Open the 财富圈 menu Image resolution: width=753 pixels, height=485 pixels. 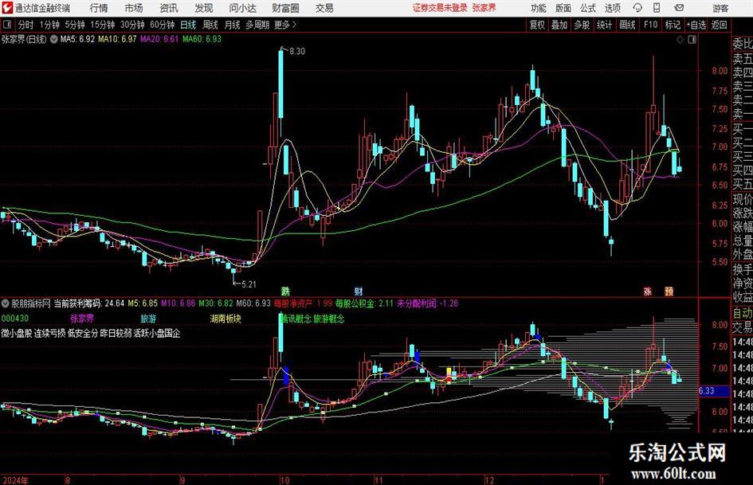285,8
